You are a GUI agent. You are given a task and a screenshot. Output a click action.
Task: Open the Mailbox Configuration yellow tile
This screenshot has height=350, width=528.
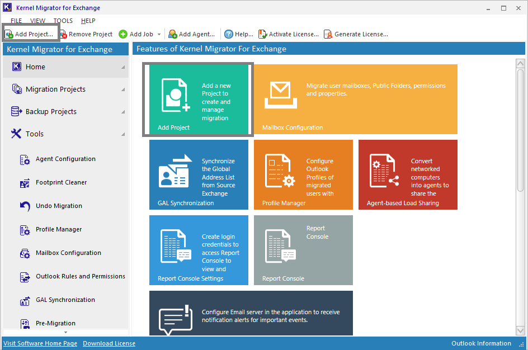[x=356, y=100]
